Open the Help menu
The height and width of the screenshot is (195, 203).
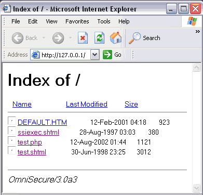[124, 21]
